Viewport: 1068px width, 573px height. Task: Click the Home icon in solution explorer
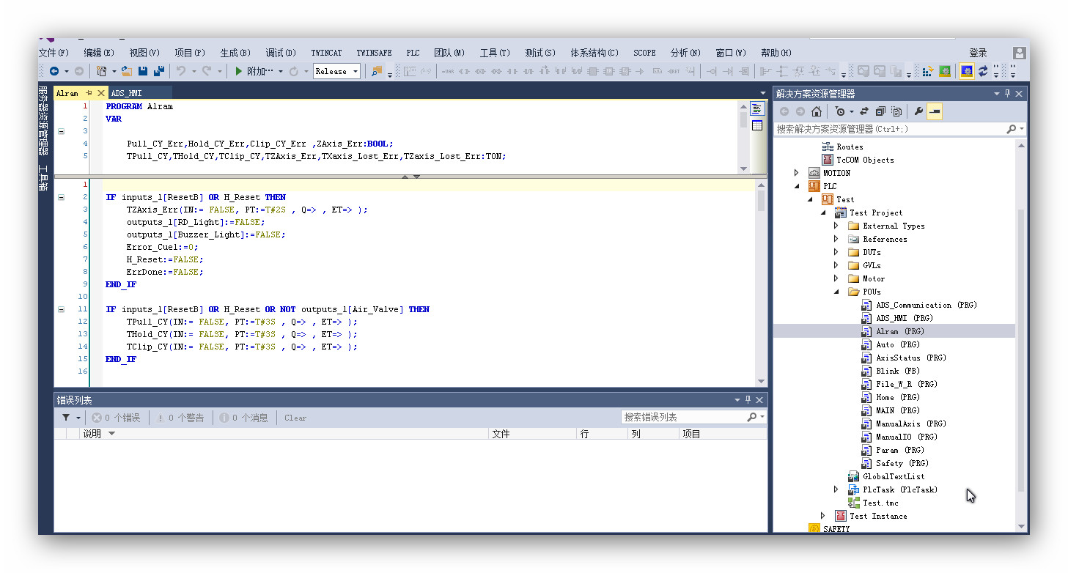[x=817, y=111]
